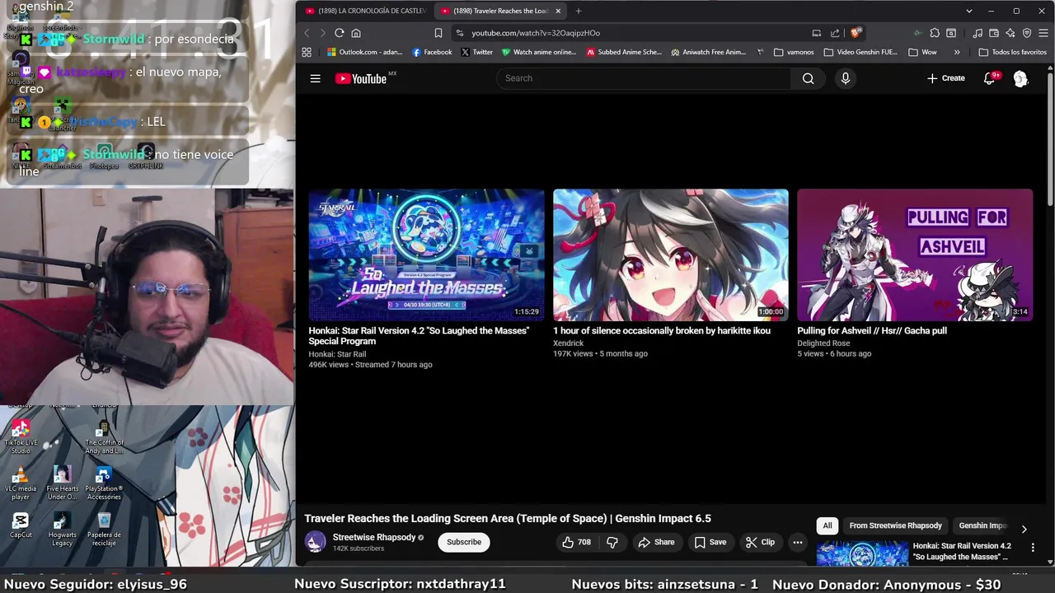
Task: Select the Papelera de reciclaje icon
Action: pyautogui.click(x=104, y=530)
